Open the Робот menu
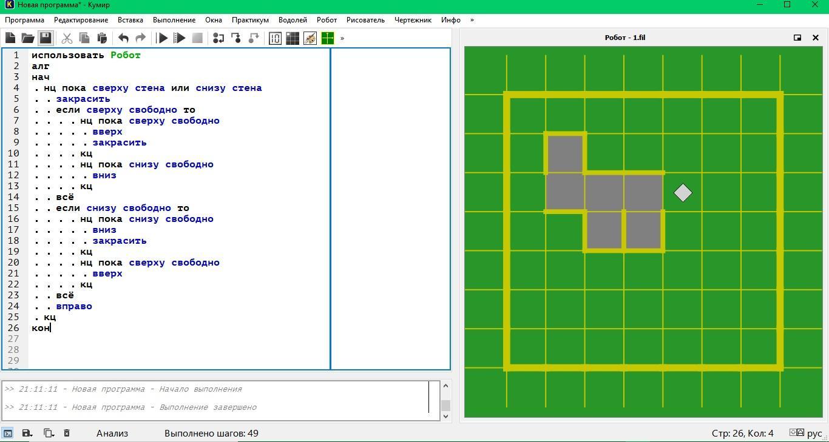 [x=327, y=20]
